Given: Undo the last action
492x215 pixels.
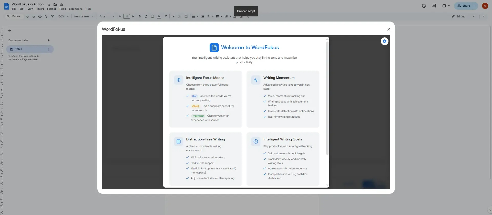Looking at the screenshot, I should [27, 16].
